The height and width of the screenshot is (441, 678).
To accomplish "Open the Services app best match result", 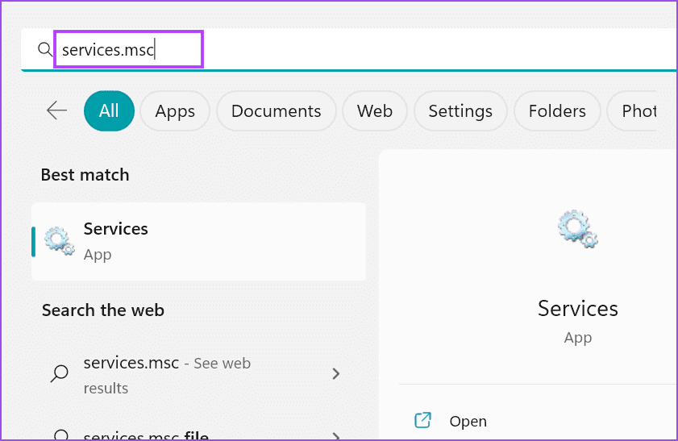I will [x=198, y=241].
